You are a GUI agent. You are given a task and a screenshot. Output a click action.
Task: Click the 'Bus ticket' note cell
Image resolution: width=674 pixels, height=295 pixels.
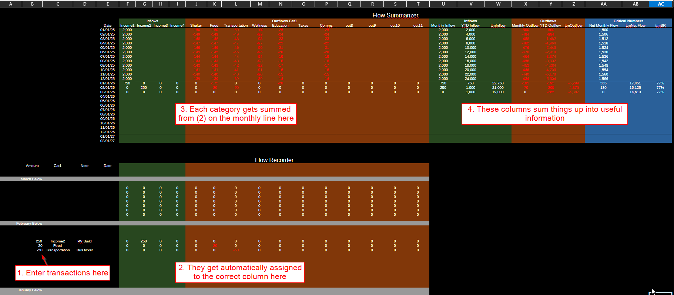[84, 250]
